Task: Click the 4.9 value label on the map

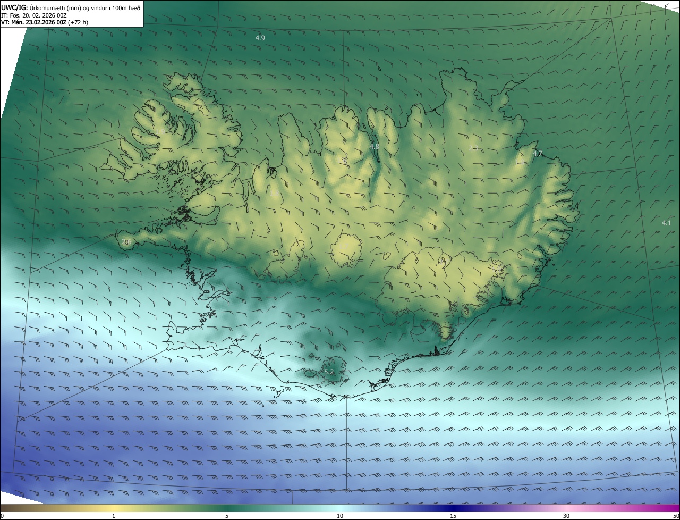Action: (260, 38)
